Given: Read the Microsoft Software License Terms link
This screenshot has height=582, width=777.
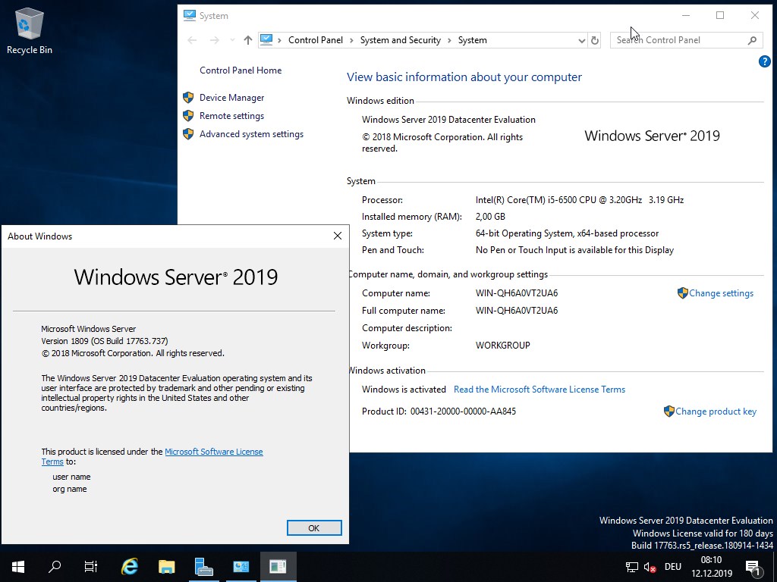Looking at the screenshot, I should coord(539,390).
